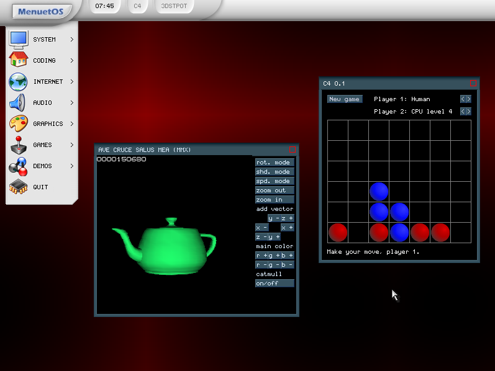Image resolution: width=495 pixels, height=371 pixels.
Task: Open the GAMES menu entry label
Action: coord(42,145)
